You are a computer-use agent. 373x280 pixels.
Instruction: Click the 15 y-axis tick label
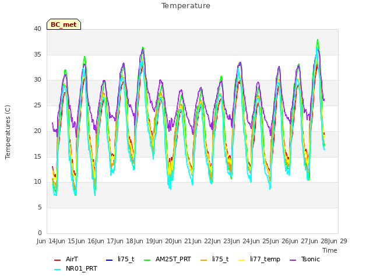tap(37, 156)
